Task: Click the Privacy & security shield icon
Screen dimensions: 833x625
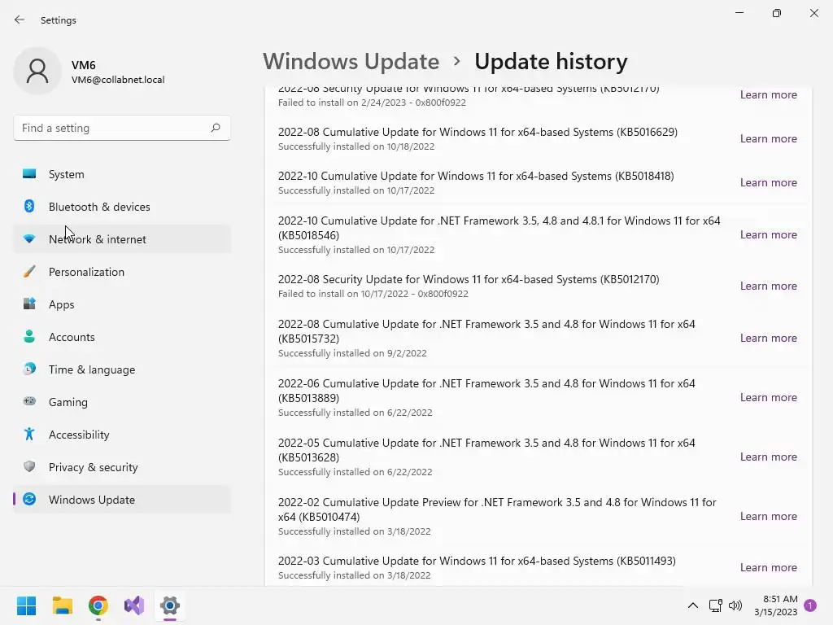Action: (29, 467)
